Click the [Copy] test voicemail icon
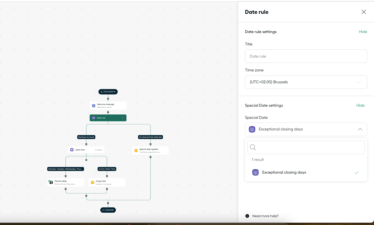 point(92,182)
